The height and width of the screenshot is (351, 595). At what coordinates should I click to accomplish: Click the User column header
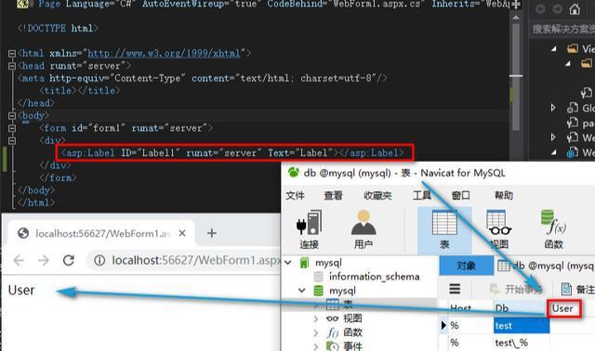click(x=563, y=308)
